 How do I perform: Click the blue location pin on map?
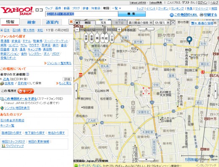(x=190, y=40)
